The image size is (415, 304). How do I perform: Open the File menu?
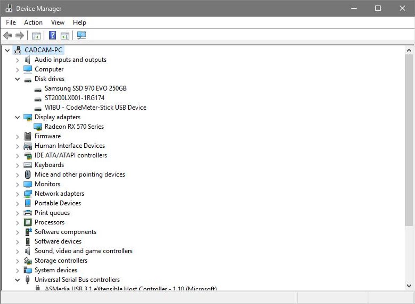11,22
